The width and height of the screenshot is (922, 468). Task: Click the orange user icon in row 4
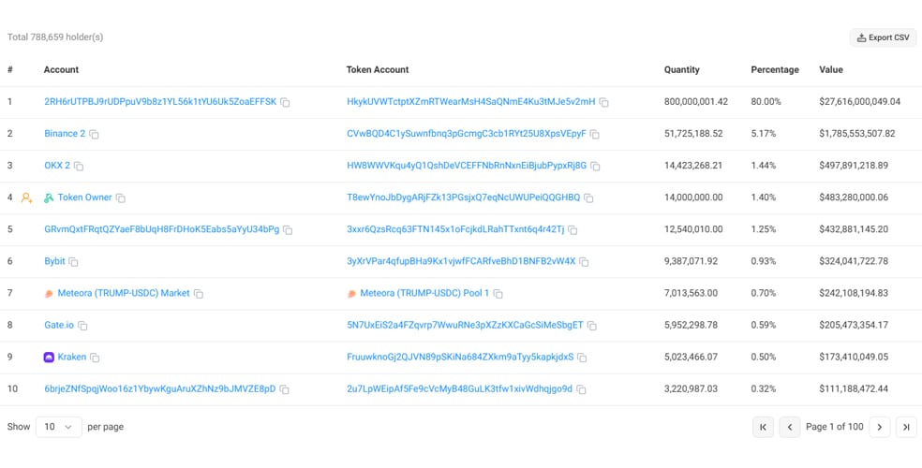[x=26, y=197]
